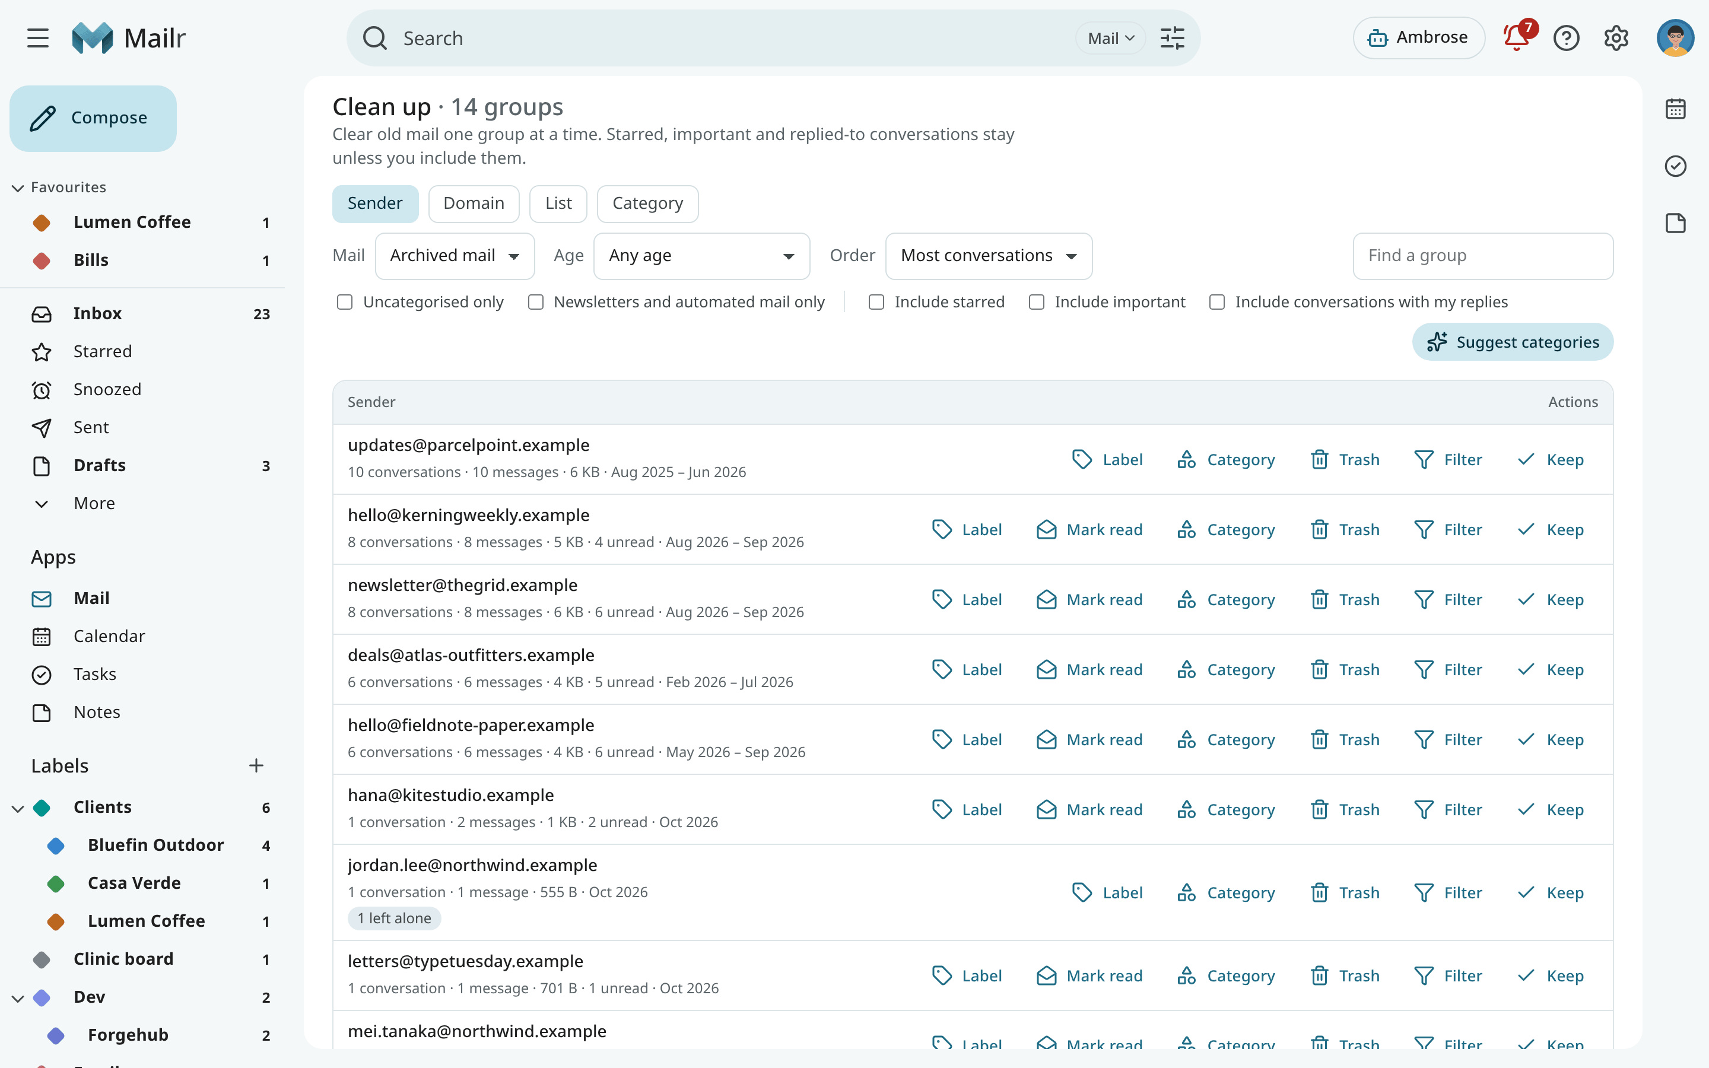Collapse the Favourites section
Image resolution: width=1709 pixels, height=1068 pixels.
(18, 188)
